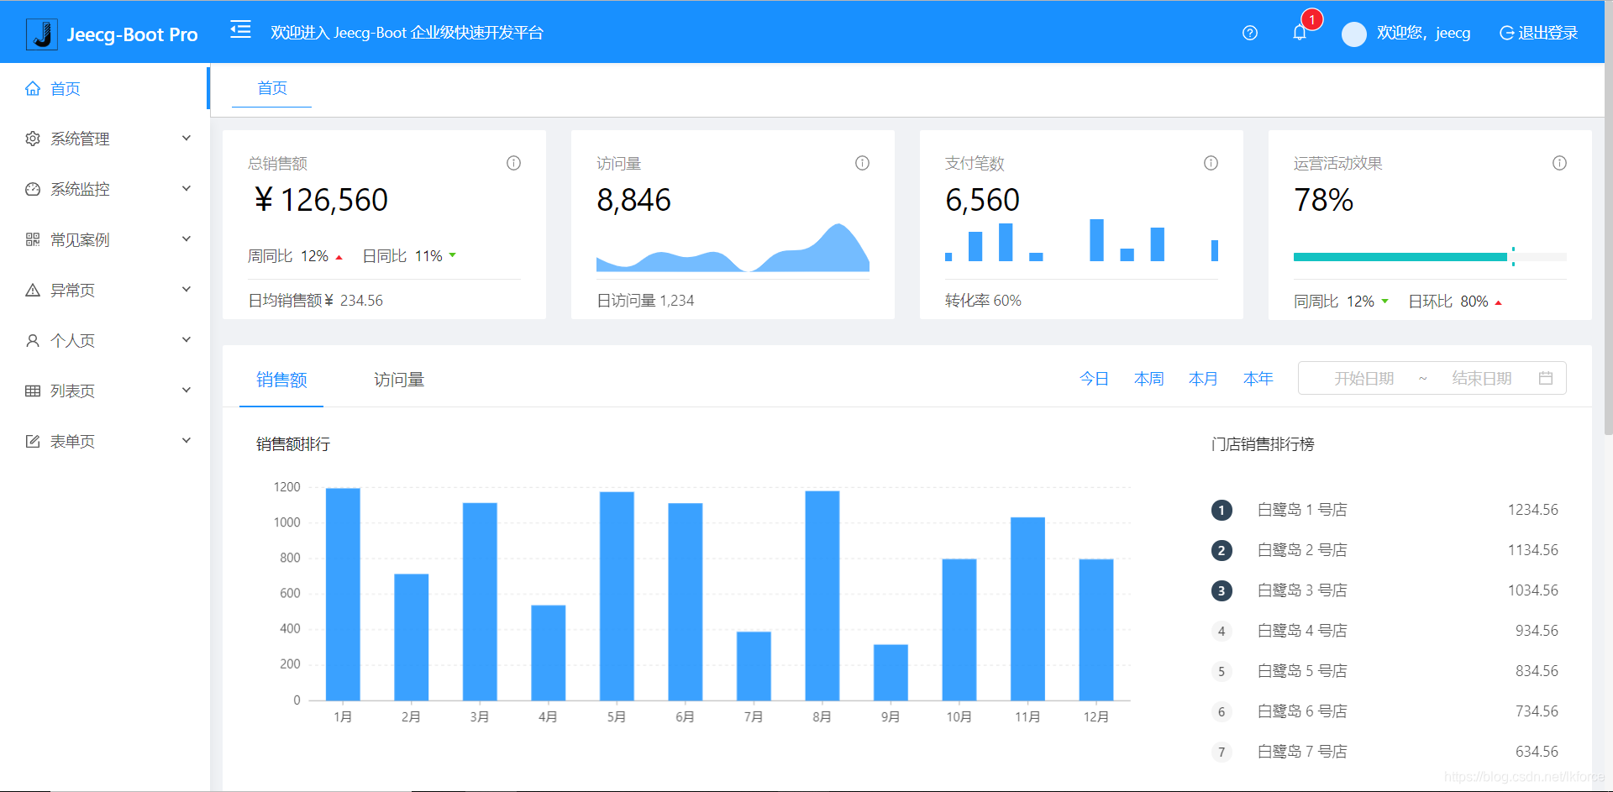Click the gear icon beside 系统管理
Image resolution: width=1613 pixels, height=792 pixels.
[33, 139]
